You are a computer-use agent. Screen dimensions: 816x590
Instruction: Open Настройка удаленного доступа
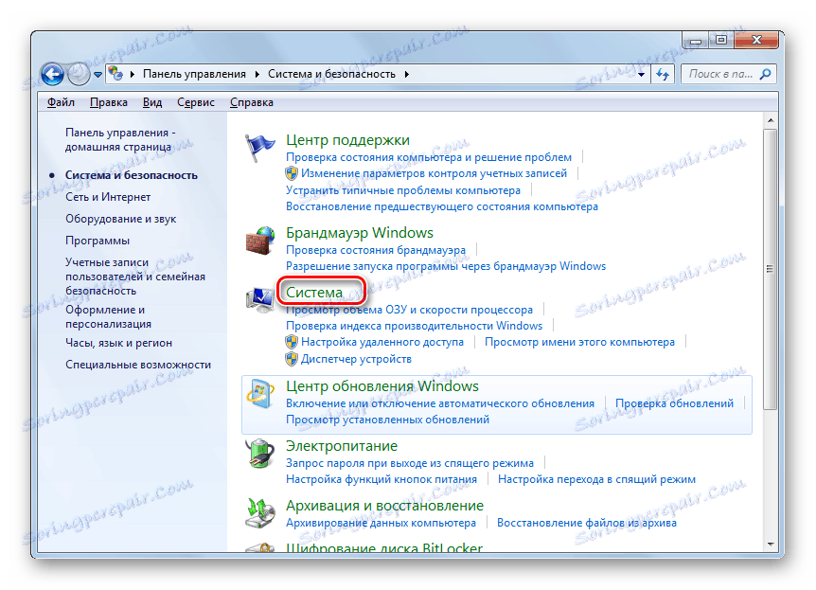(382, 342)
